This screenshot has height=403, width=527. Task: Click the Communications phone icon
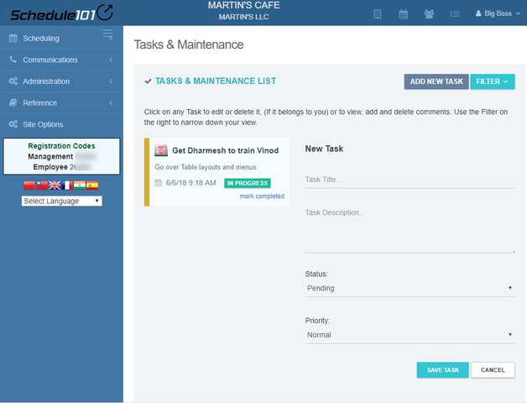(13, 60)
